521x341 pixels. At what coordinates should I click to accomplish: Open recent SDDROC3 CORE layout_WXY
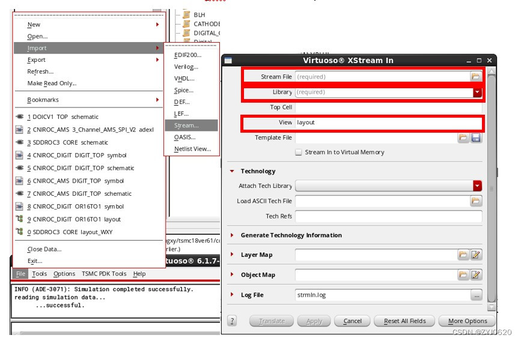88,232
